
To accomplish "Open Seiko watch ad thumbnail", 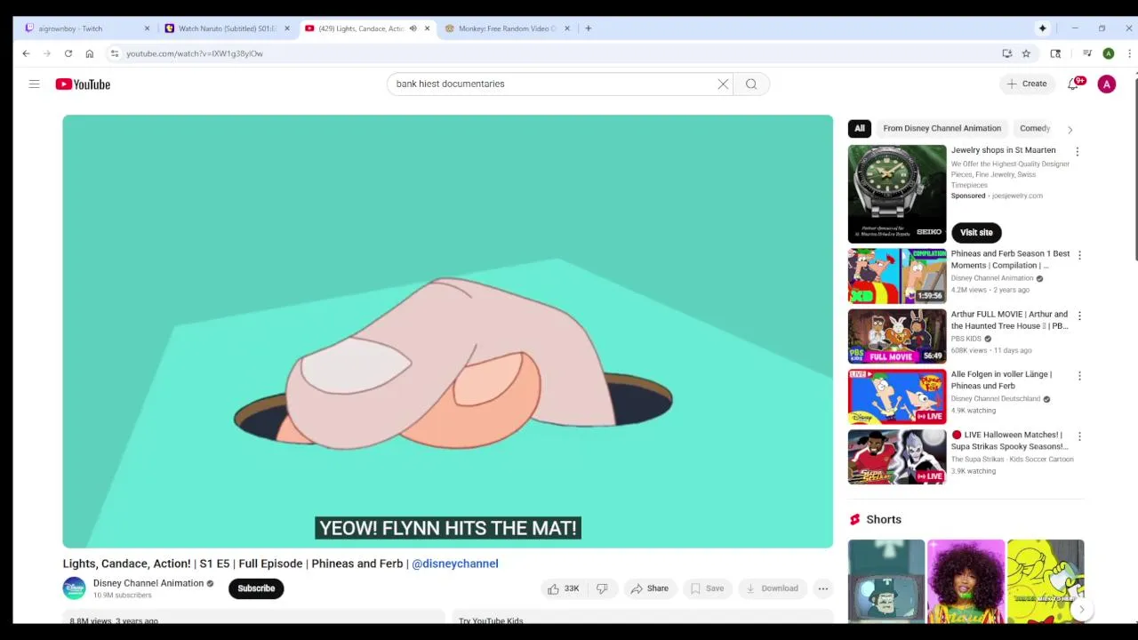I will coord(897,194).
